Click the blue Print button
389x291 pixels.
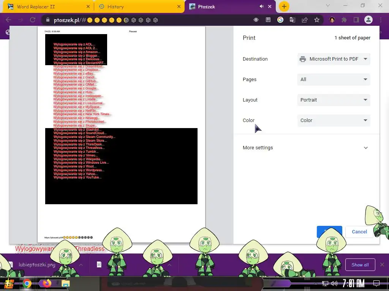click(x=329, y=232)
